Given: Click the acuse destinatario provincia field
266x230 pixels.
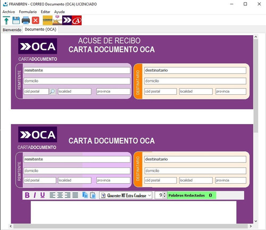Looking at the screenshot, I should (x=231, y=92).
